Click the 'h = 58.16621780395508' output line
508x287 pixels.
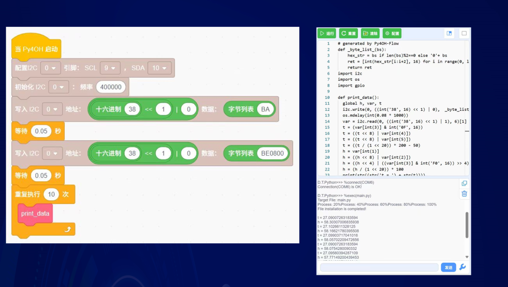point(338,231)
